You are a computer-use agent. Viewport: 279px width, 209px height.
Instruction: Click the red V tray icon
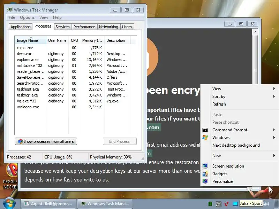pos(226,204)
